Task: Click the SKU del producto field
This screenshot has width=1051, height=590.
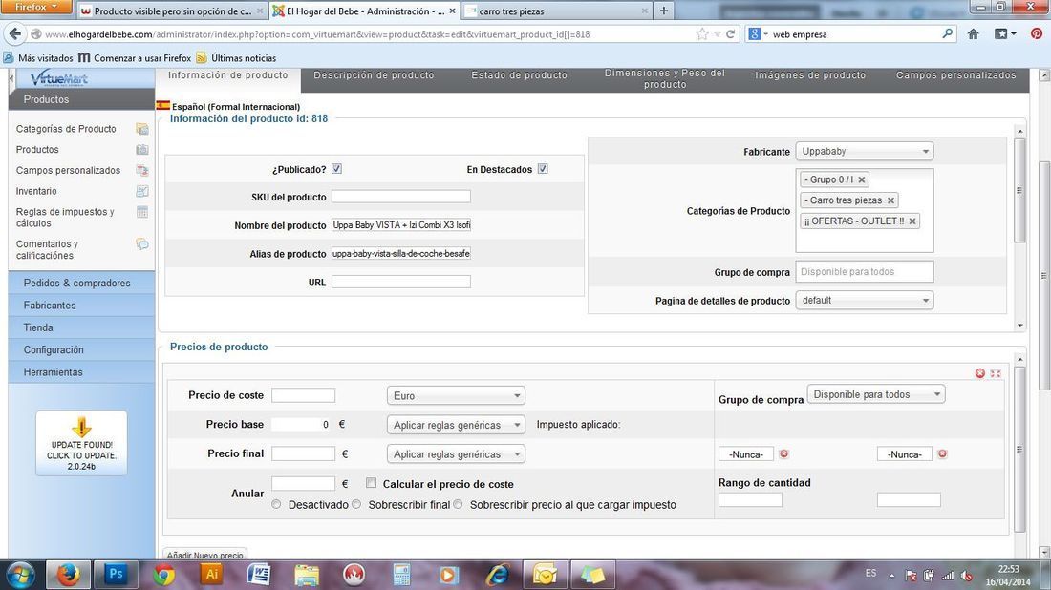Action: pyautogui.click(x=401, y=197)
